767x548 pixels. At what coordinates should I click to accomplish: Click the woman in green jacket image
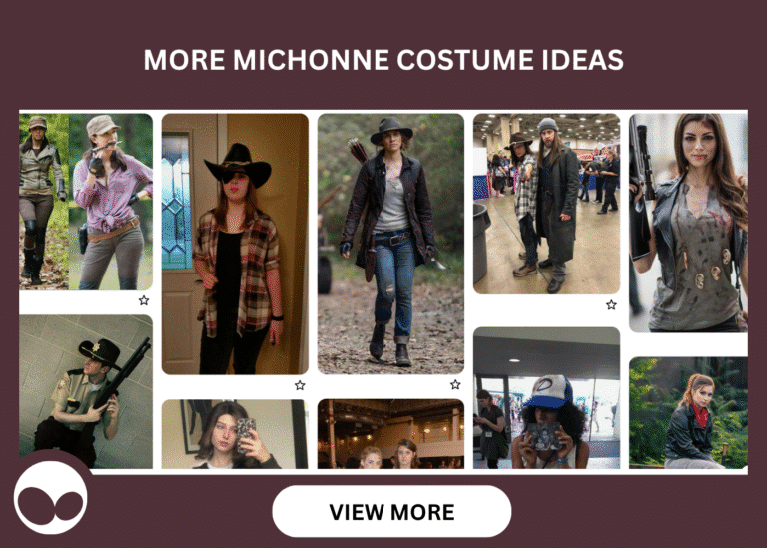[x=44, y=202]
